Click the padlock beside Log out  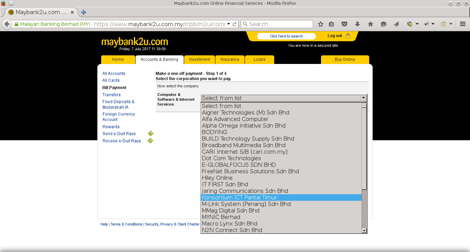tap(348, 36)
